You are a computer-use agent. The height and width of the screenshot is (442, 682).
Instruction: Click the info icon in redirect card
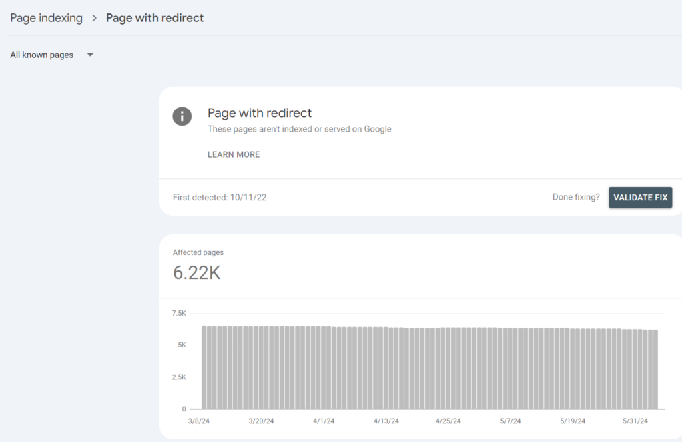(x=182, y=116)
